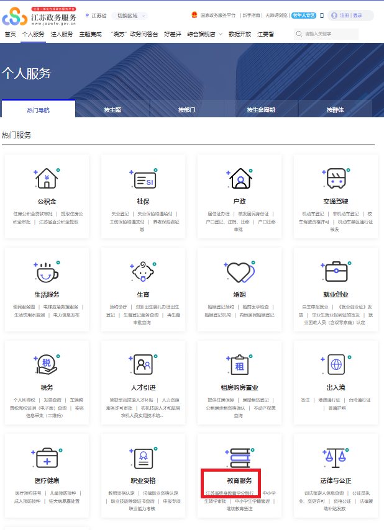This screenshot has width=384, height=530.
Task: Switch to the 按主题 tab
Action: coord(112,109)
